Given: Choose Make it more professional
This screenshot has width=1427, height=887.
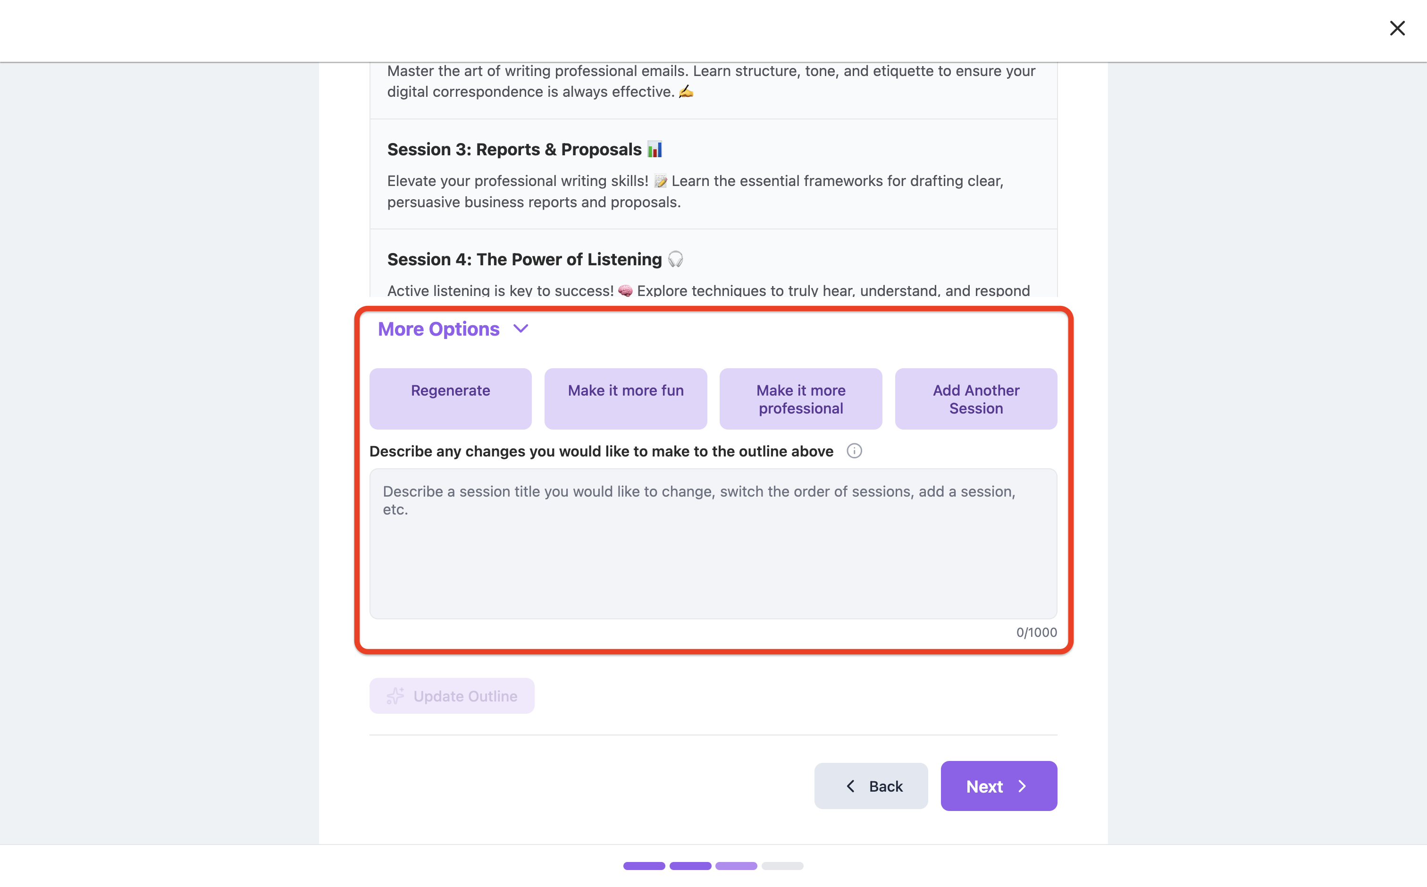Looking at the screenshot, I should 801,399.
